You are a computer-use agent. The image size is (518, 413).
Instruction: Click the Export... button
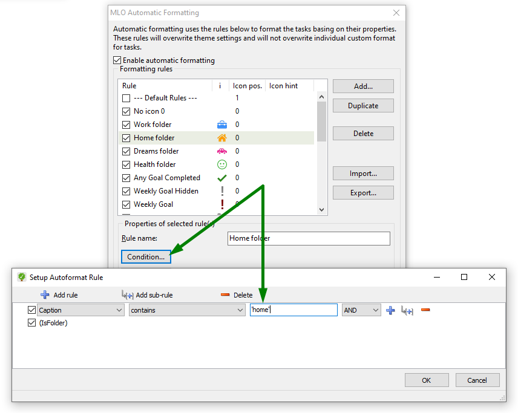(x=363, y=193)
